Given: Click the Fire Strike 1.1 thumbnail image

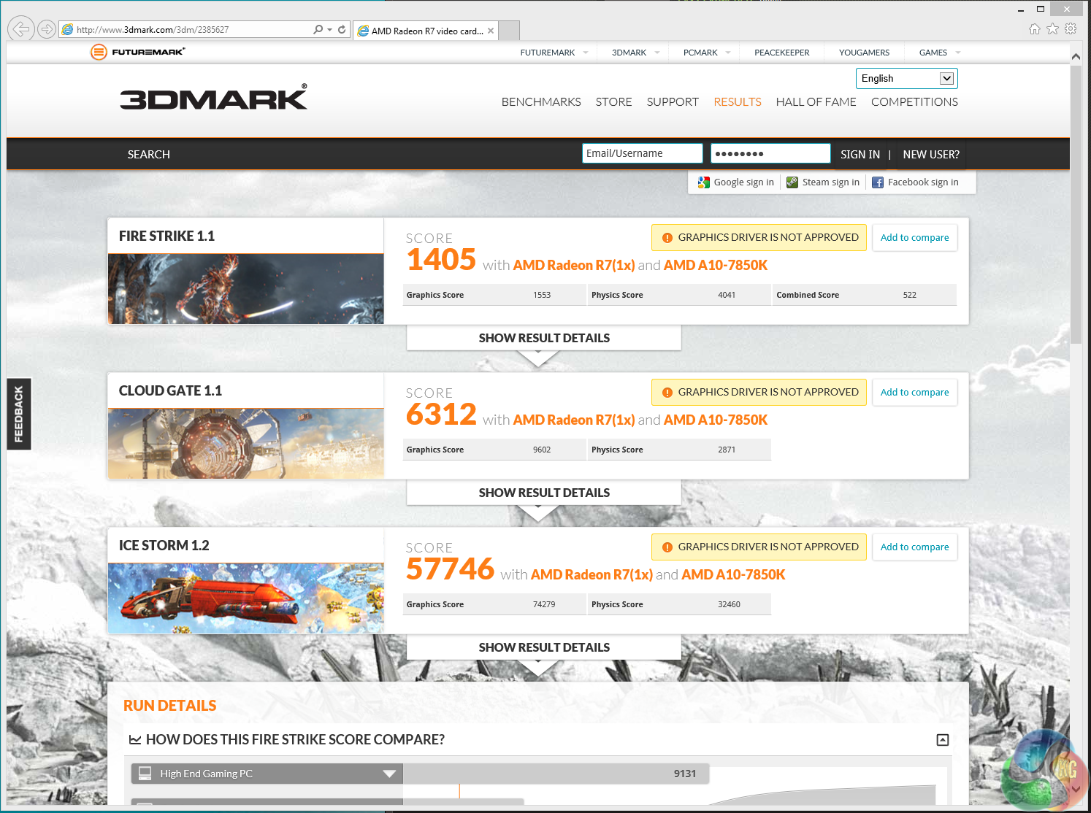Looking at the screenshot, I should pos(245,289).
